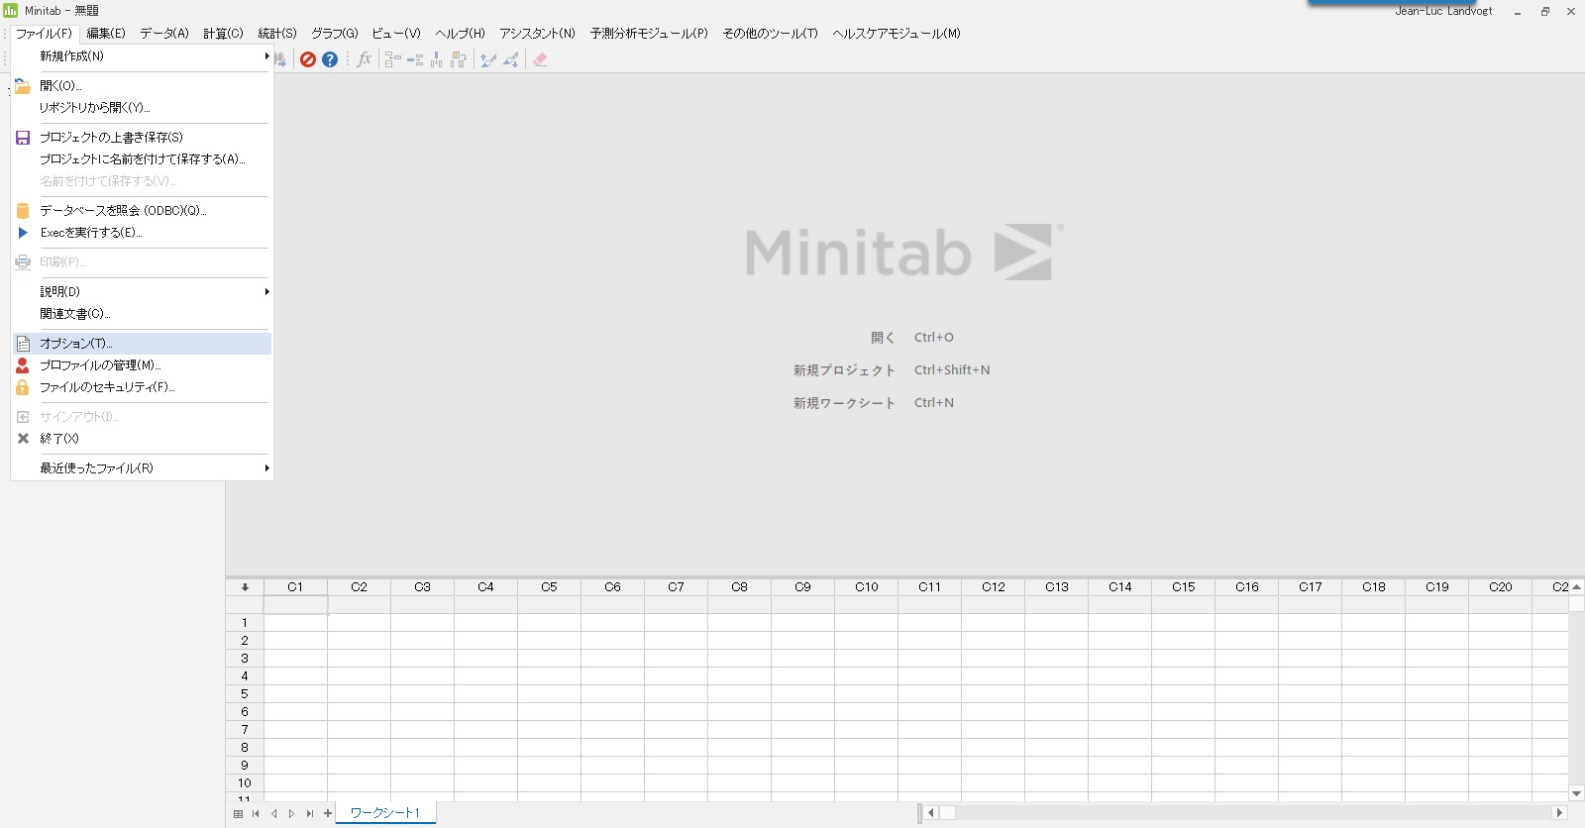Go to last worksheet tab arrow
This screenshot has width=1585, height=828.
tap(309, 813)
